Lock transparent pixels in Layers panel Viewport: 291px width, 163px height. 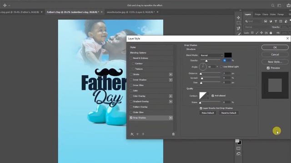252,33
